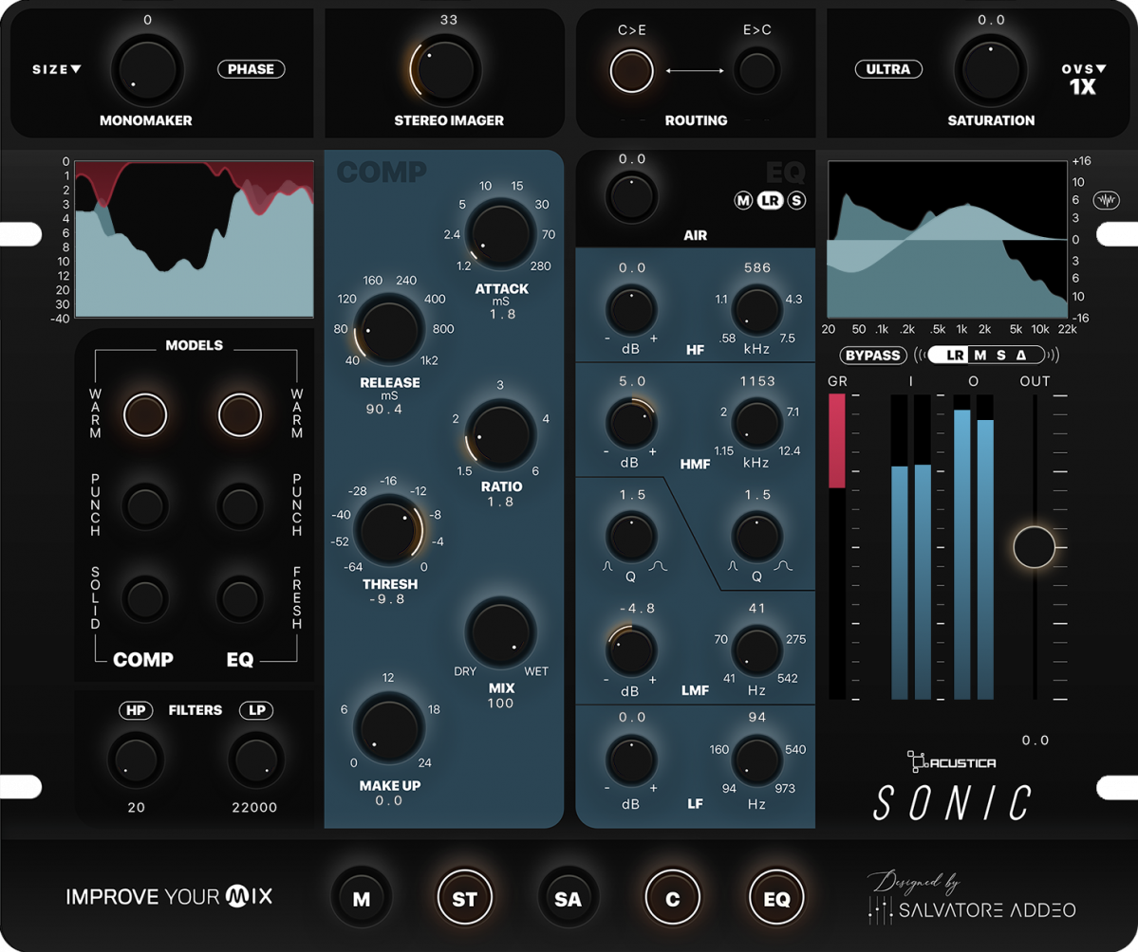Click the GR gain reduction meter
The width and height of the screenshot is (1138, 952).
pos(837,547)
